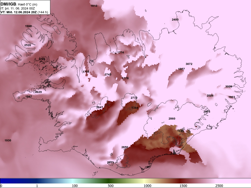Click the 0 tick on the color scale
Viewport: 251px width, 188px height.
point(1,186)
